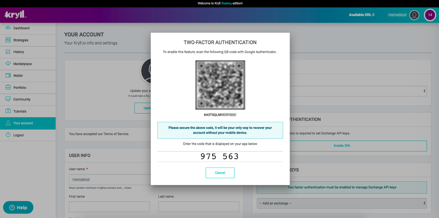Screen dimensions: 439x218
Task: Click the Portfolio briefcase icon
Action: pyautogui.click(x=8, y=88)
